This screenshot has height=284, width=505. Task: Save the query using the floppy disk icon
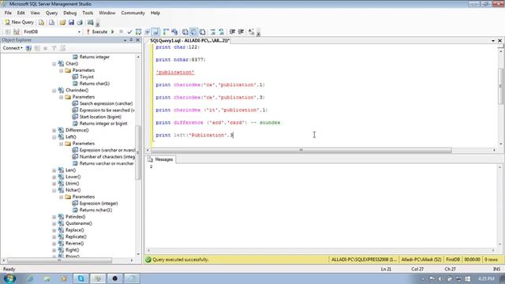(x=71, y=22)
